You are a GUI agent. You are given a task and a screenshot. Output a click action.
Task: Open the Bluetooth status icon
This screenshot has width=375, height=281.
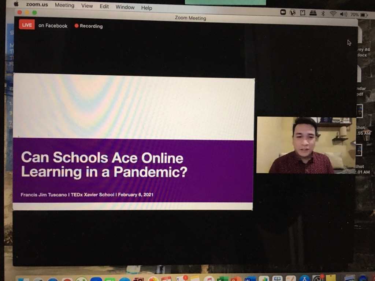coord(323,14)
